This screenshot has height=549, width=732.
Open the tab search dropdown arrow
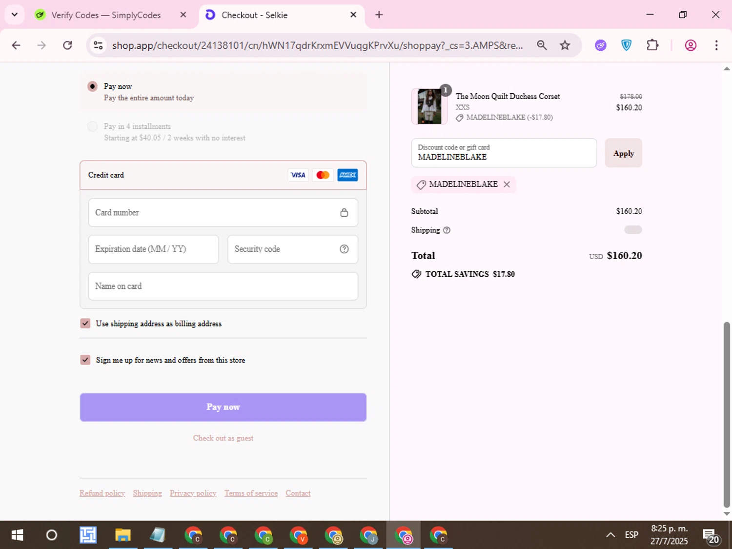[15, 15]
